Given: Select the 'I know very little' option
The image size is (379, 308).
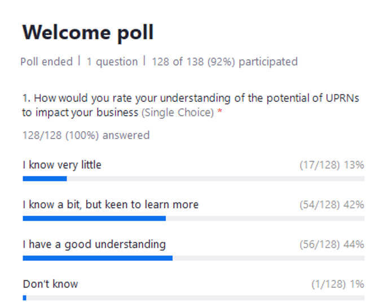Looking at the screenshot, I should tap(62, 165).
